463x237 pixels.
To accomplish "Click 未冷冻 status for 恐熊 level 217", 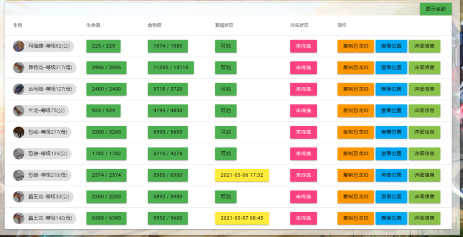I will coord(303,132).
